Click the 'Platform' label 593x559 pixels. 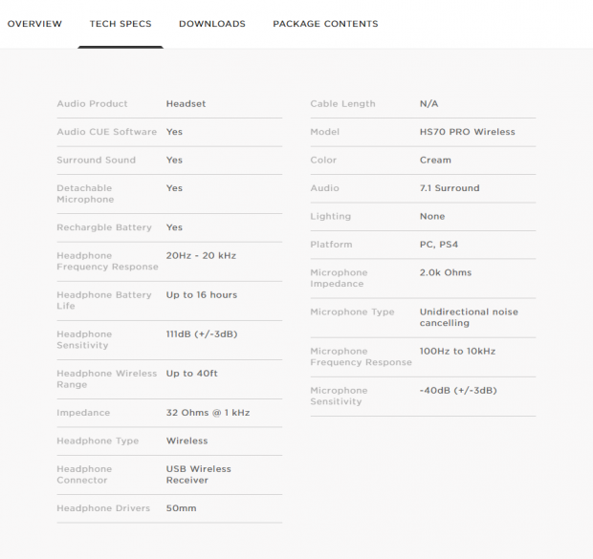[x=331, y=245]
